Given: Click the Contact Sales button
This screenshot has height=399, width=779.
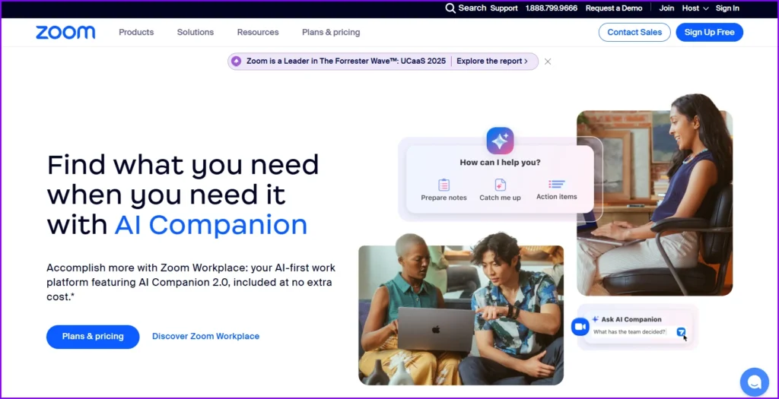Looking at the screenshot, I should pos(634,32).
